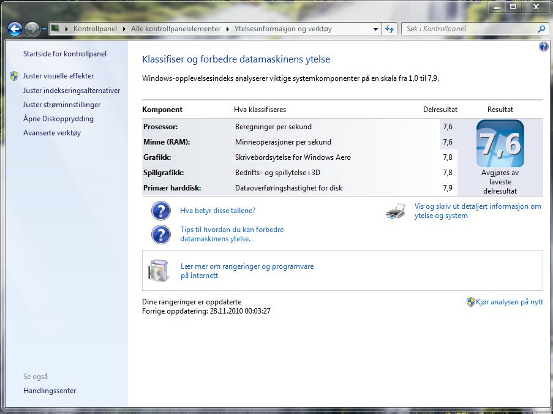Open Åpne Diskopprydding link
The width and height of the screenshot is (553, 414).
click(59, 119)
